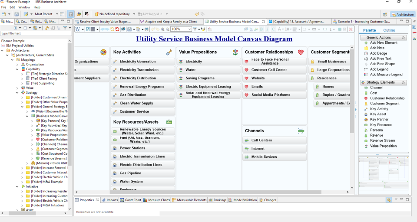417x222 pixels.
Task: Click the auto-layout icon in diagram toolbar
Action: coord(77,29)
